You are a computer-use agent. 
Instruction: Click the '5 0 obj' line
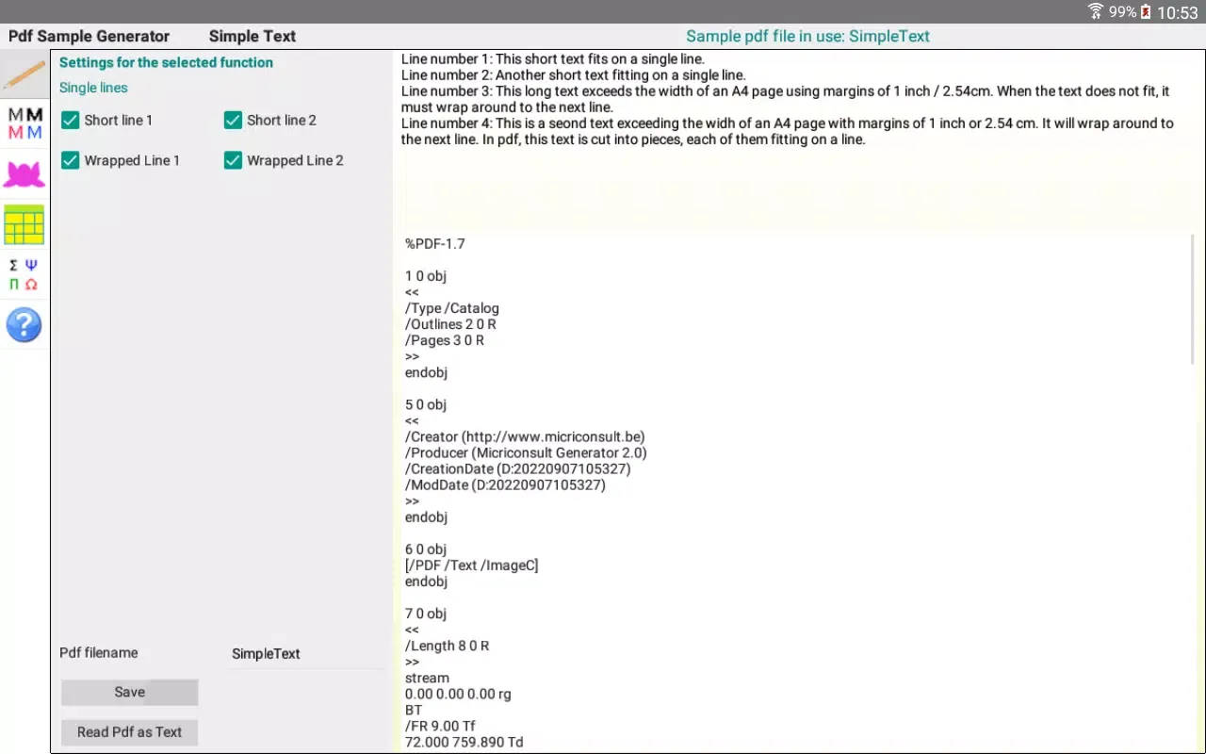click(x=426, y=404)
